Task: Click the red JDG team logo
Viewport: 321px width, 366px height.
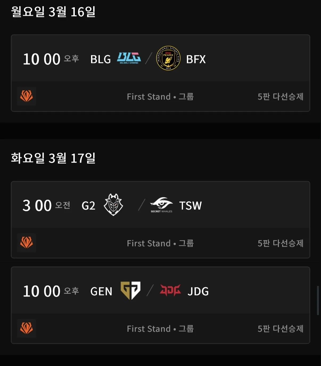Action: 170,290
